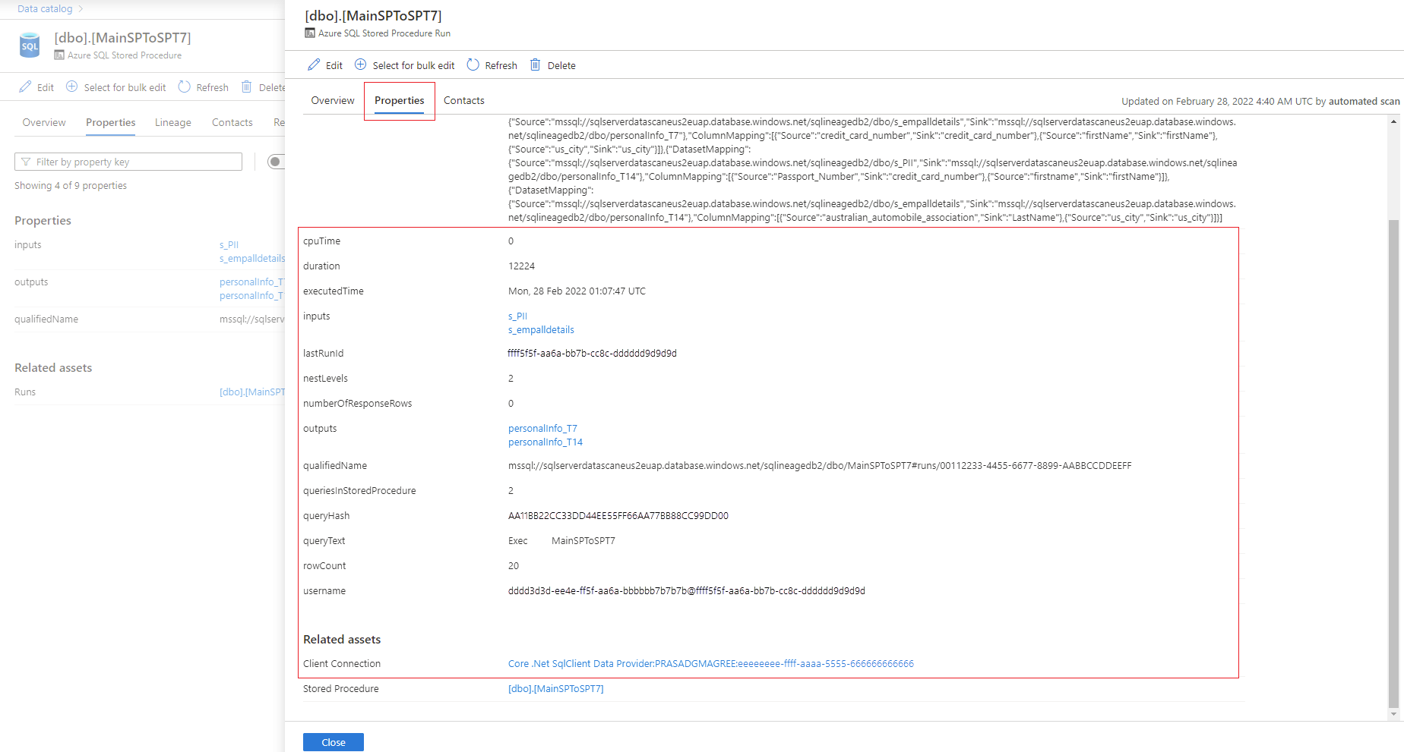Click the Delete trash icon in the background page

click(247, 87)
